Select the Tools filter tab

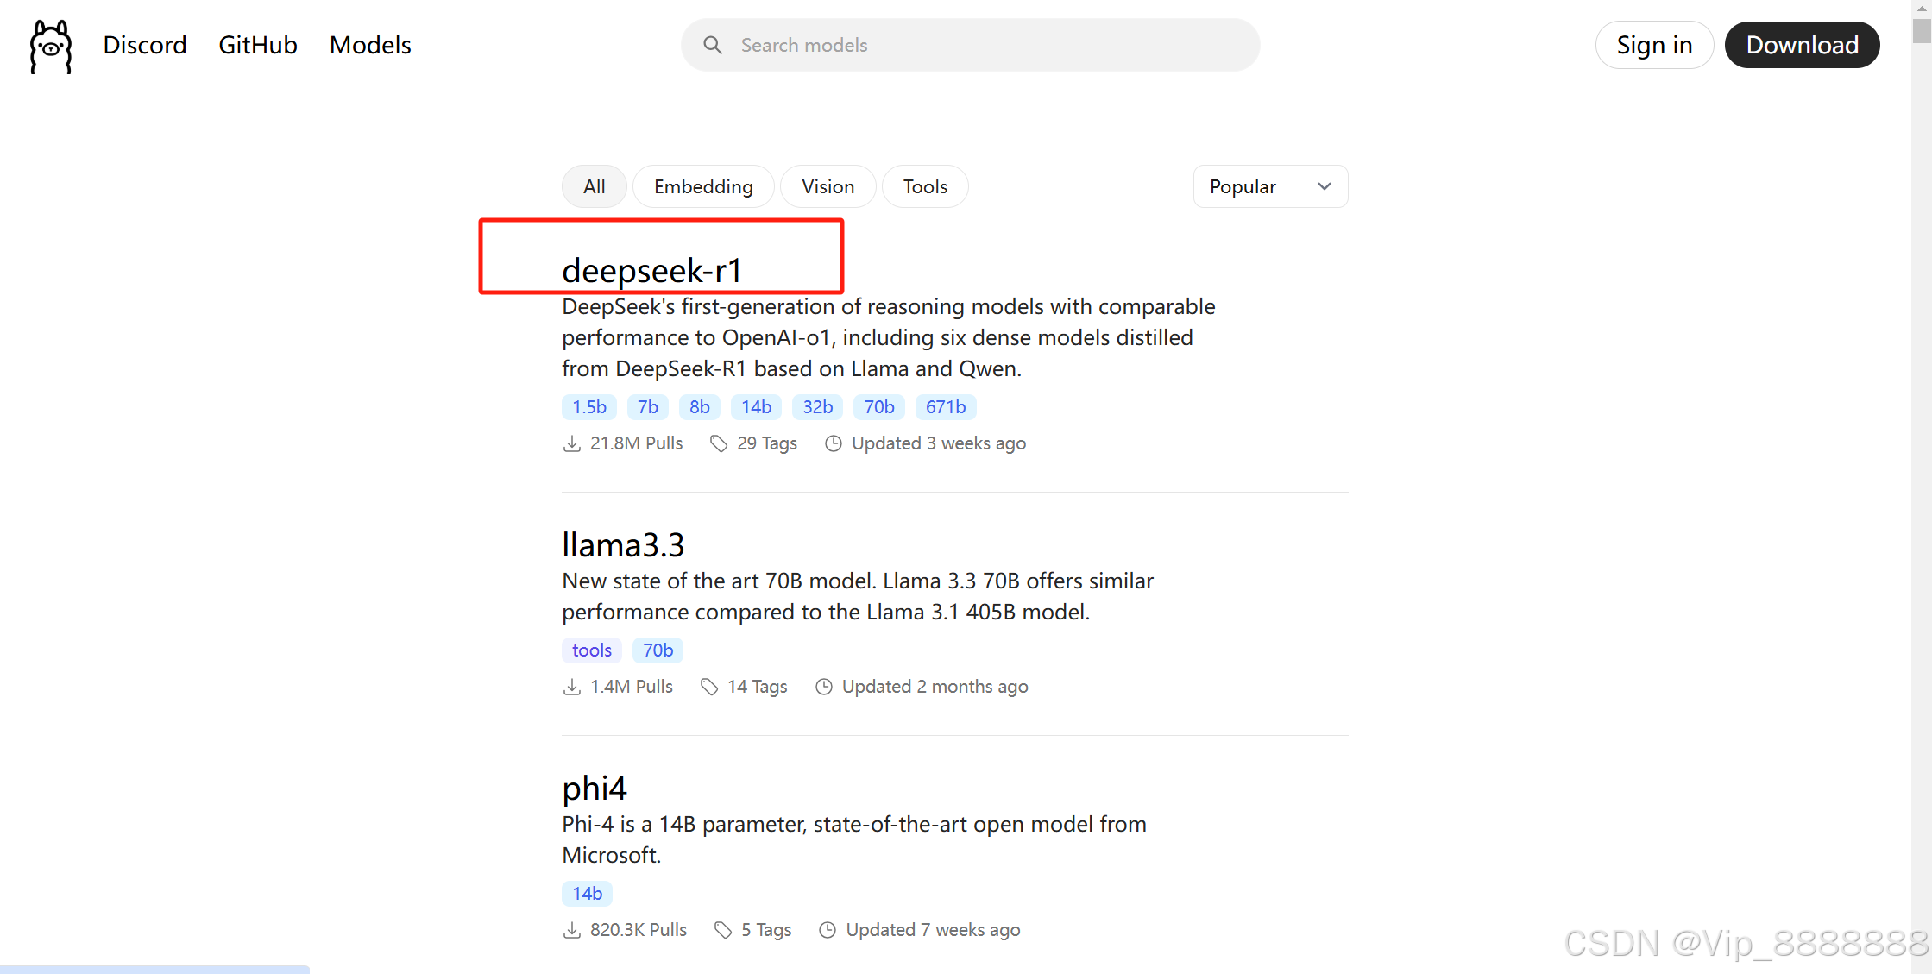[x=925, y=186]
